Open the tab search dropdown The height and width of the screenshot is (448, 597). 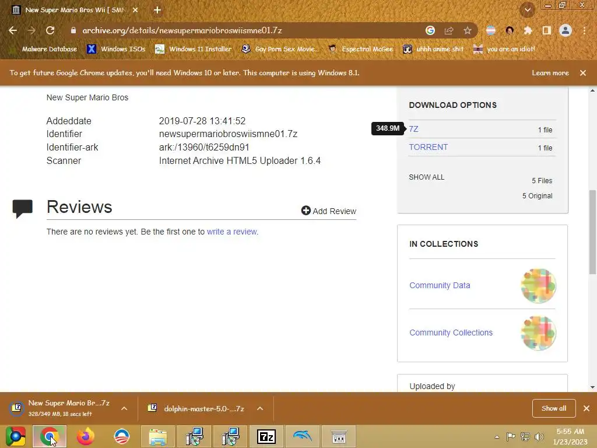[x=528, y=10]
